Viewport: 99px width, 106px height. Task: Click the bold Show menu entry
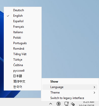70,82
